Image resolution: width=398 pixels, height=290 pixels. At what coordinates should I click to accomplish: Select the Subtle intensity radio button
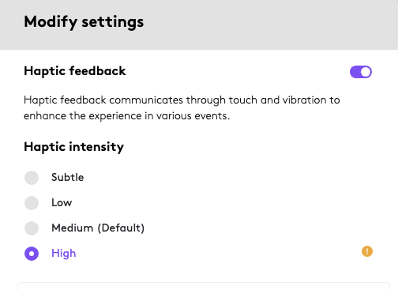tap(32, 178)
